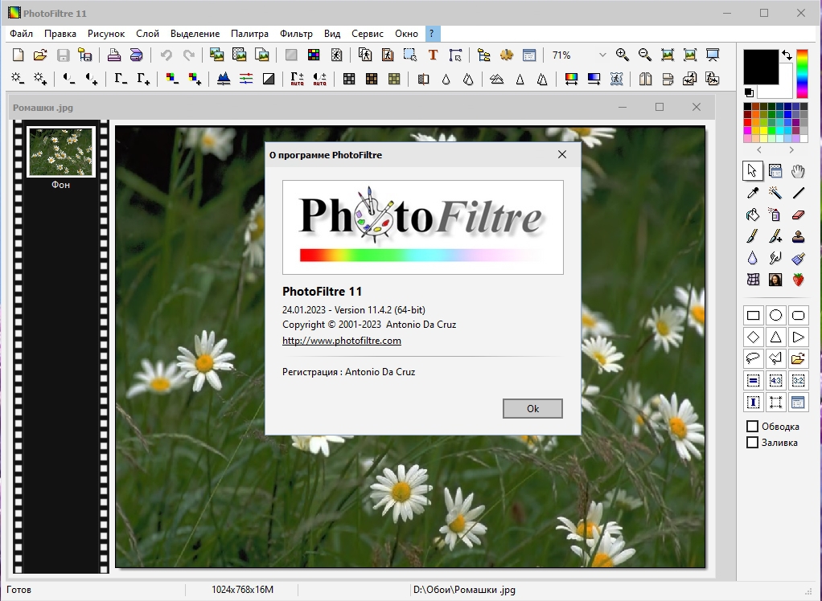Choose the lasso selection shape
Screen dimensions: 822x601
point(753,358)
